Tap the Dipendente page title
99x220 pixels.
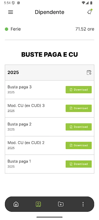50,12
